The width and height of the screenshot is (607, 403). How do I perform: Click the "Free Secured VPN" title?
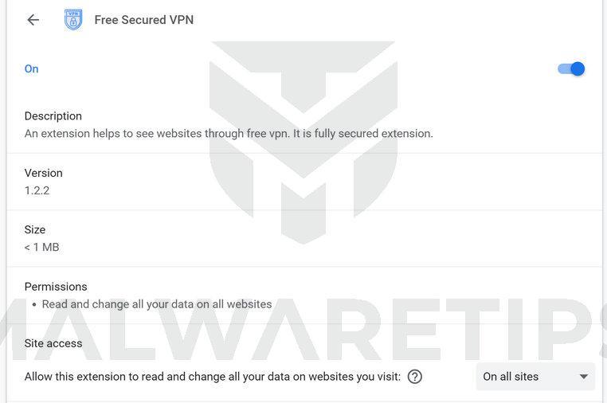[x=143, y=20]
